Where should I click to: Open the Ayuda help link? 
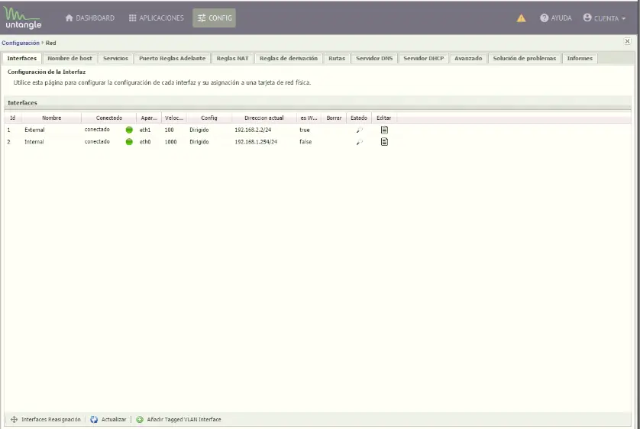click(555, 18)
